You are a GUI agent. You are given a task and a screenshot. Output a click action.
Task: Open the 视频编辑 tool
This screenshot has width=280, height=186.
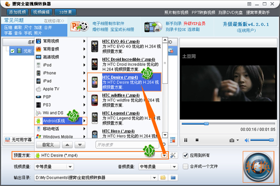[x=42, y=12]
